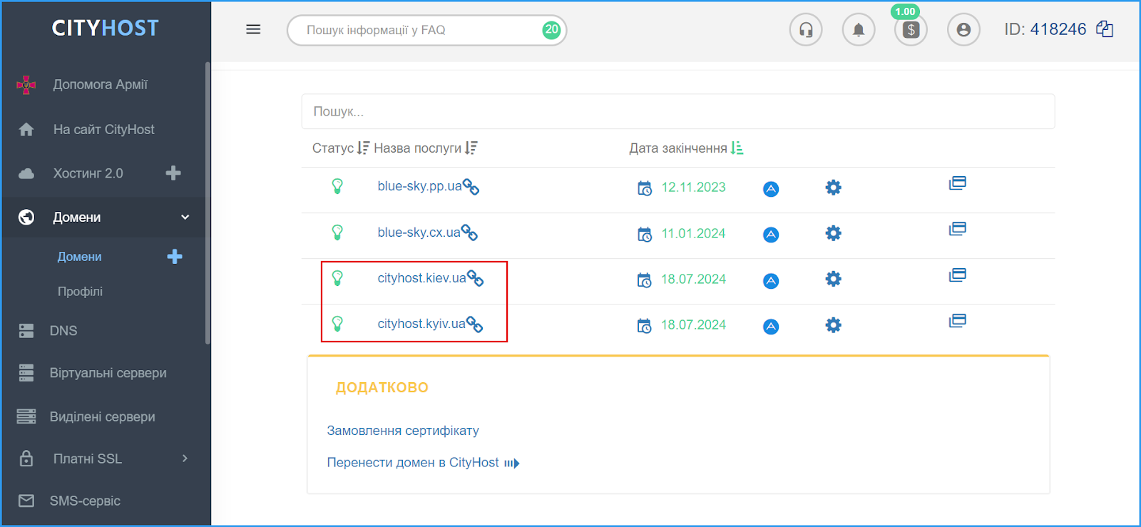Click expiry date 12.11.2023
The height and width of the screenshot is (527, 1141).
(x=694, y=188)
